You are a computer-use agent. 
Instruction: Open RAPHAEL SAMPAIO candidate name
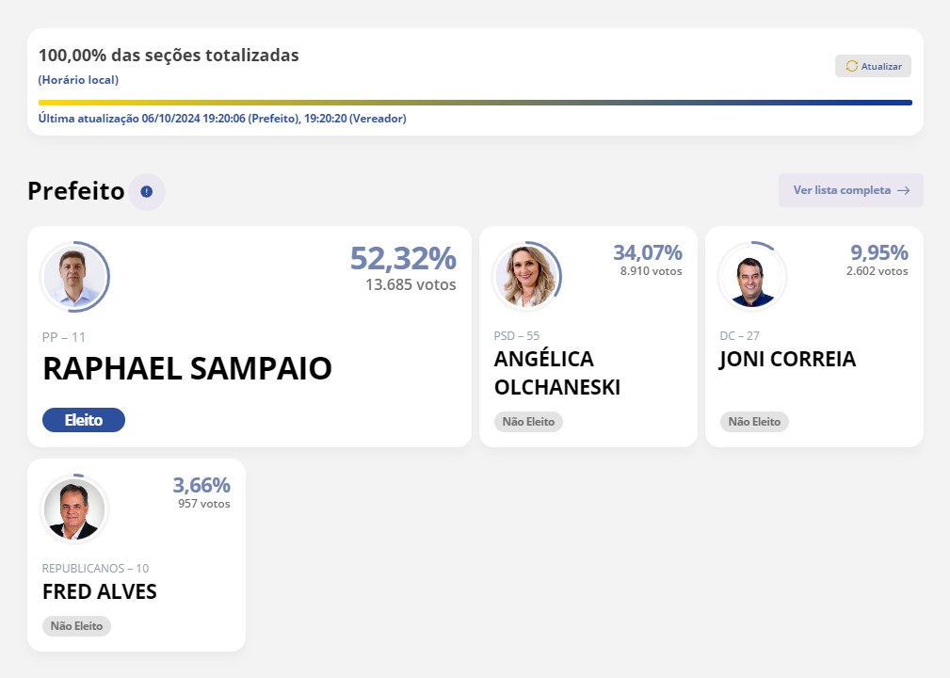click(x=187, y=368)
